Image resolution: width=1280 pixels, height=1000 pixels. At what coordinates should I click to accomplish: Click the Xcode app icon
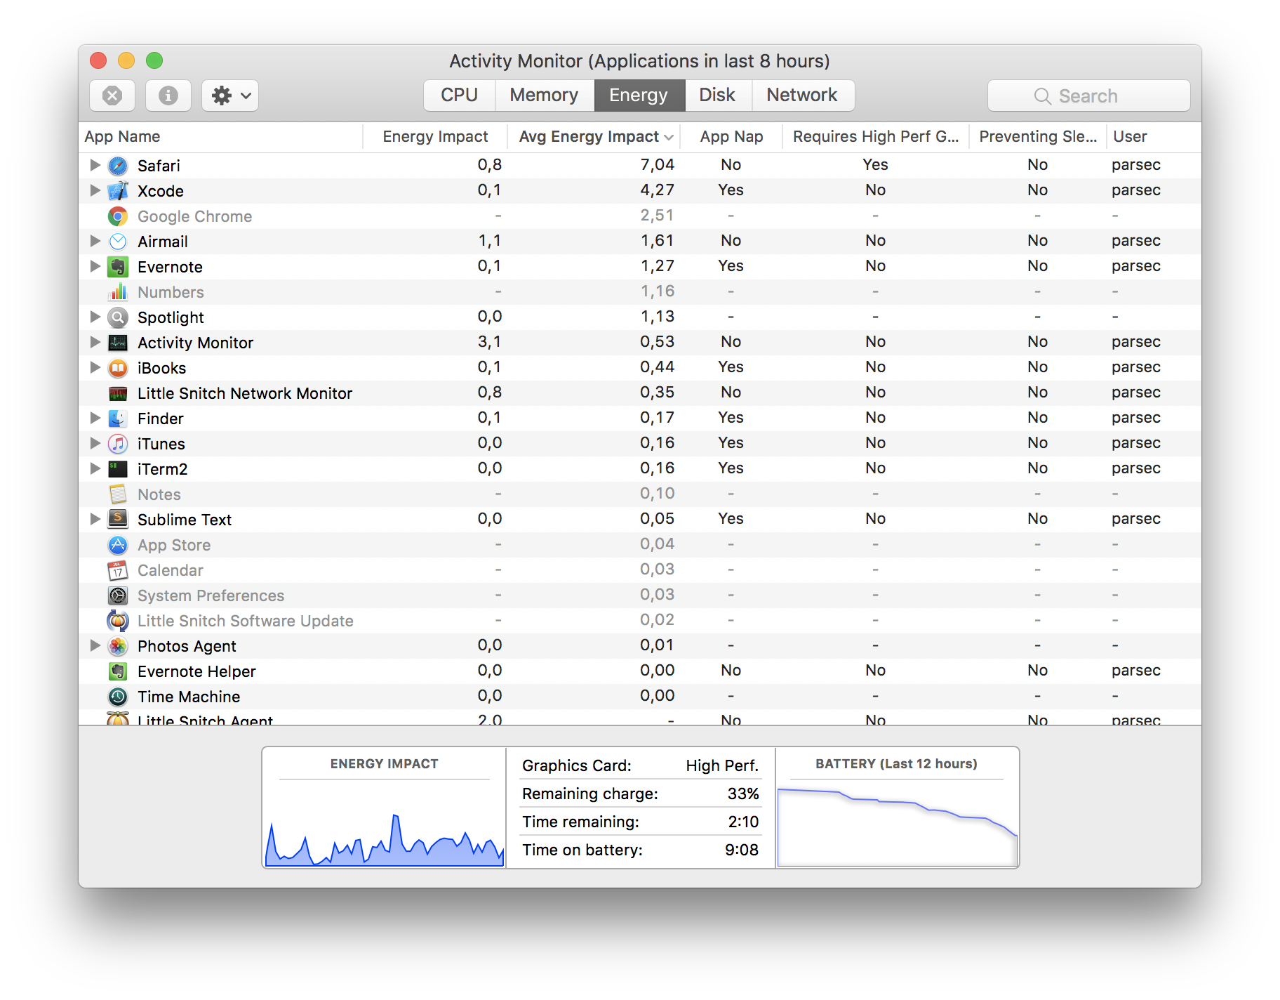pos(118,191)
